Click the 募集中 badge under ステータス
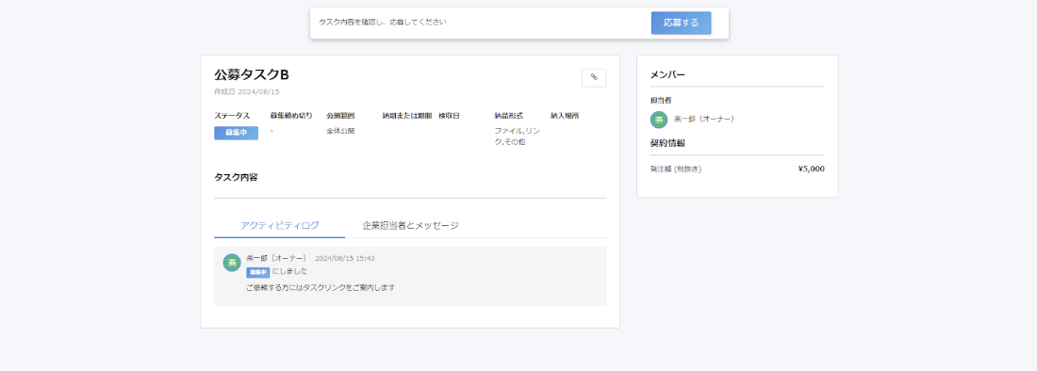Viewport: 1037px width, 371px height. (236, 133)
